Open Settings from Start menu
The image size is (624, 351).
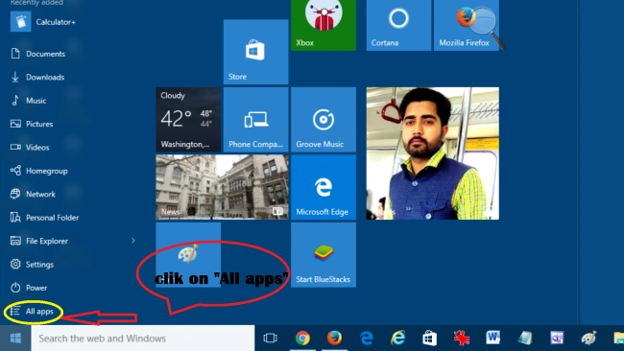point(32,265)
